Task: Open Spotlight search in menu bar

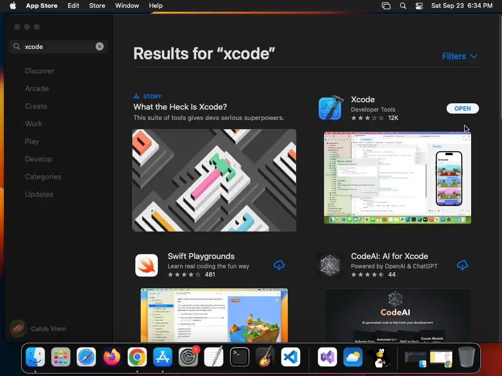Action: click(x=403, y=6)
